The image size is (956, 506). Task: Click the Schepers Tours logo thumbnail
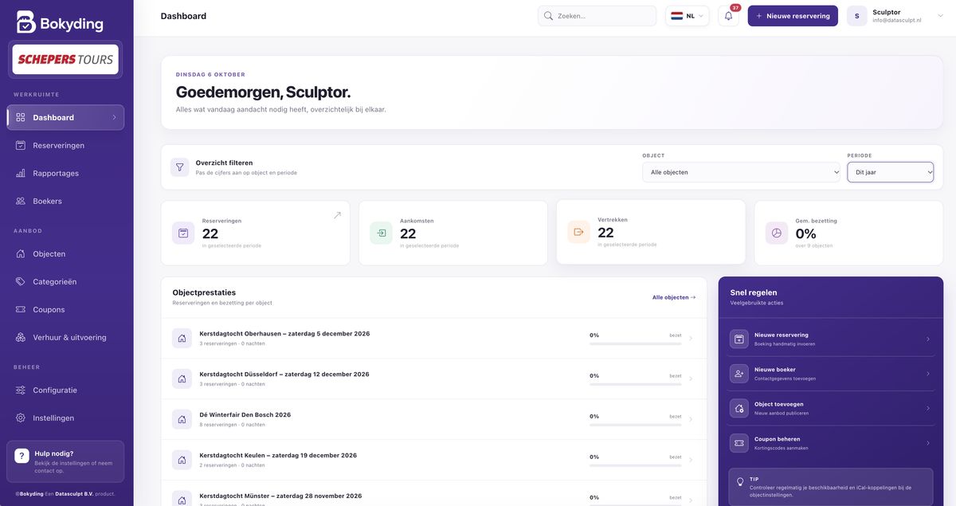(x=65, y=59)
